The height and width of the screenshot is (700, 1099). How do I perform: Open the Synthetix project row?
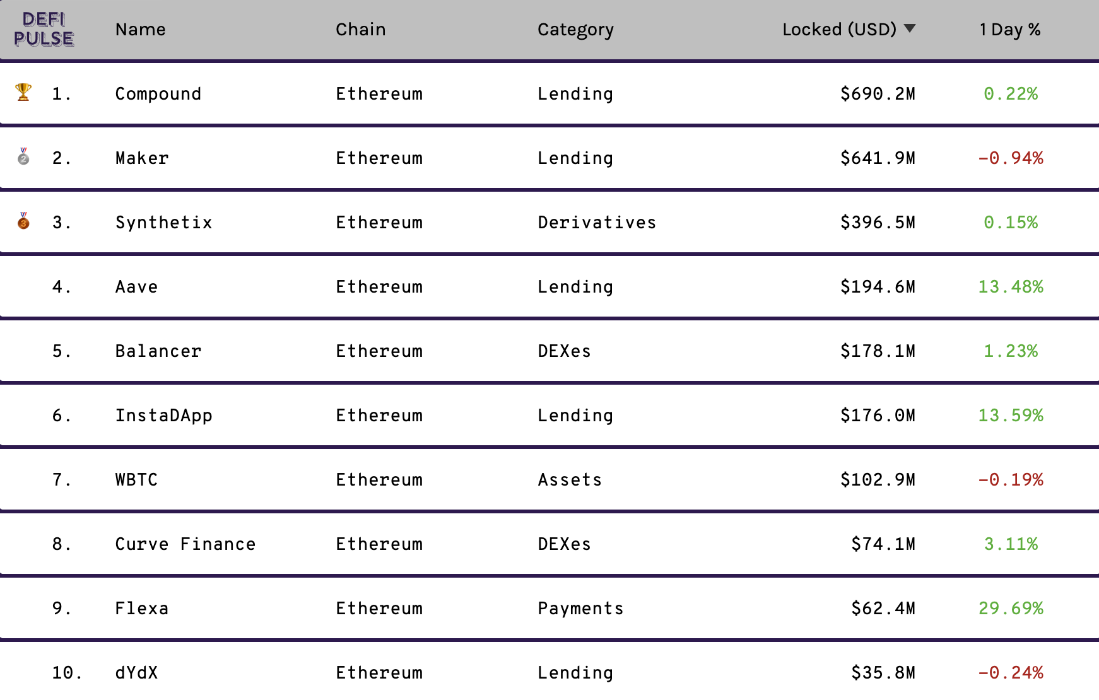point(549,223)
